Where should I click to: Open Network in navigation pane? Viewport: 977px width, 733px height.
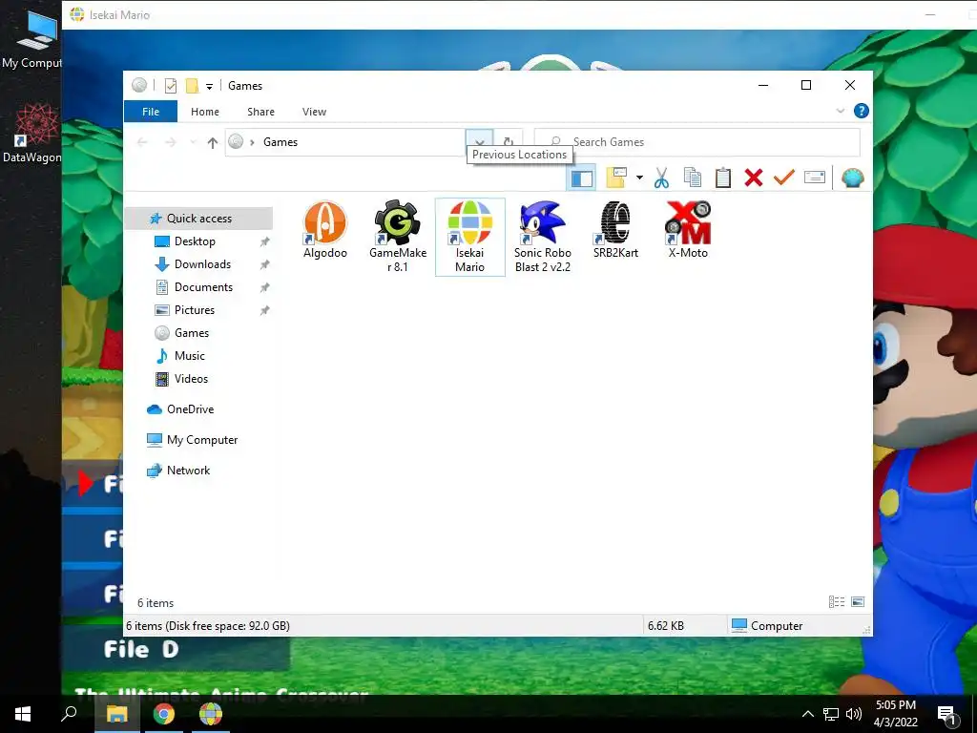click(188, 471)
